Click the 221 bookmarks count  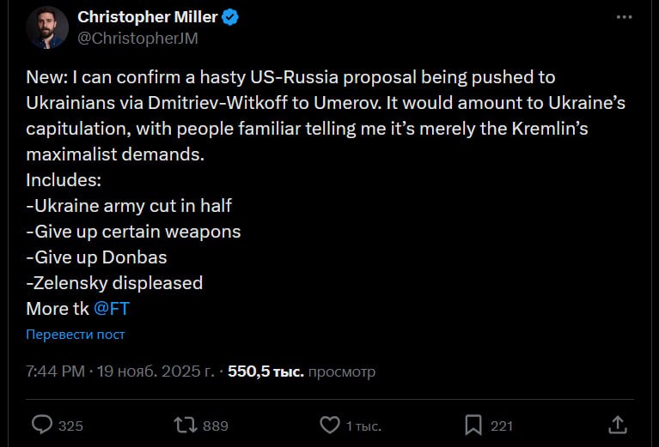(x=502, y=426)
